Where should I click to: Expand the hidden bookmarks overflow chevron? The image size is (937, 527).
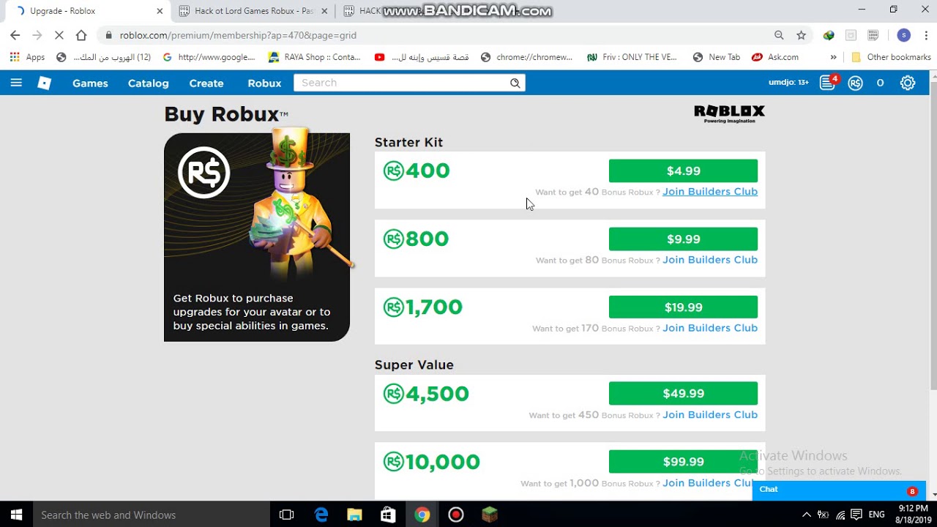click(x=833, y=57)
